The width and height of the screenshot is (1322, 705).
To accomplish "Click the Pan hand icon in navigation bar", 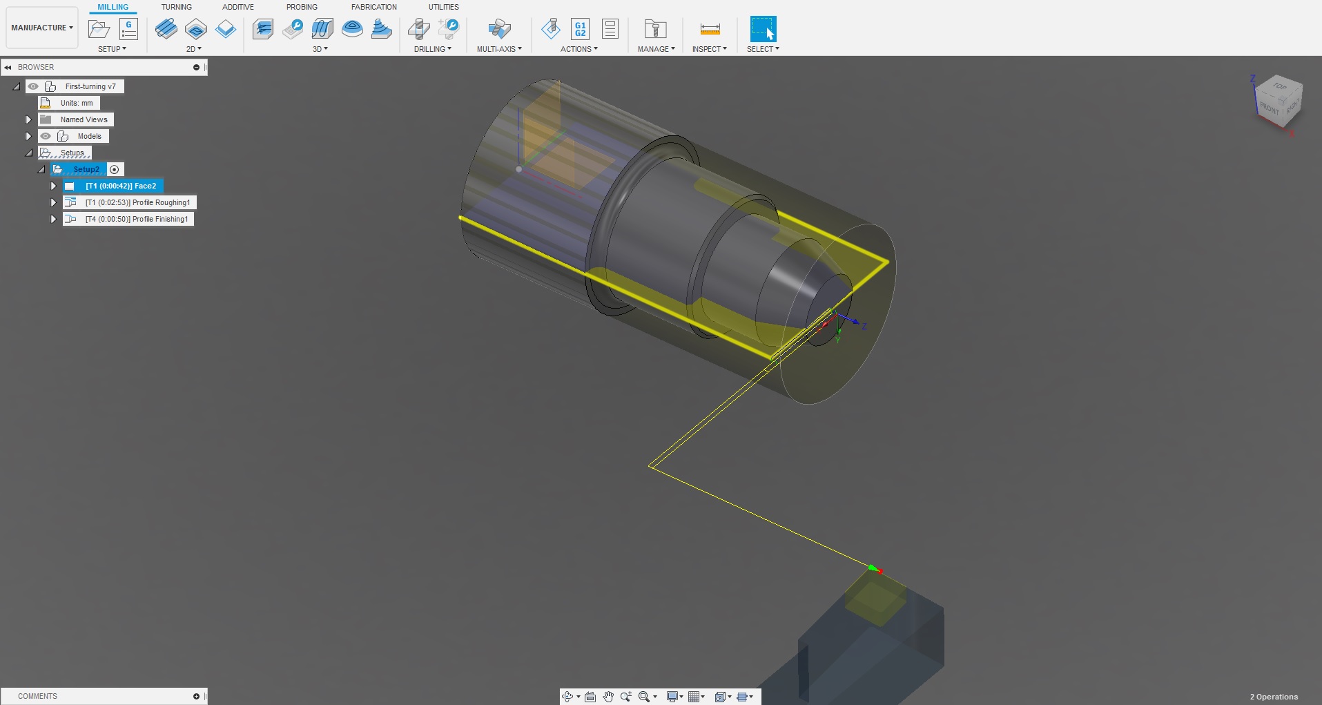I will (608, 697).
